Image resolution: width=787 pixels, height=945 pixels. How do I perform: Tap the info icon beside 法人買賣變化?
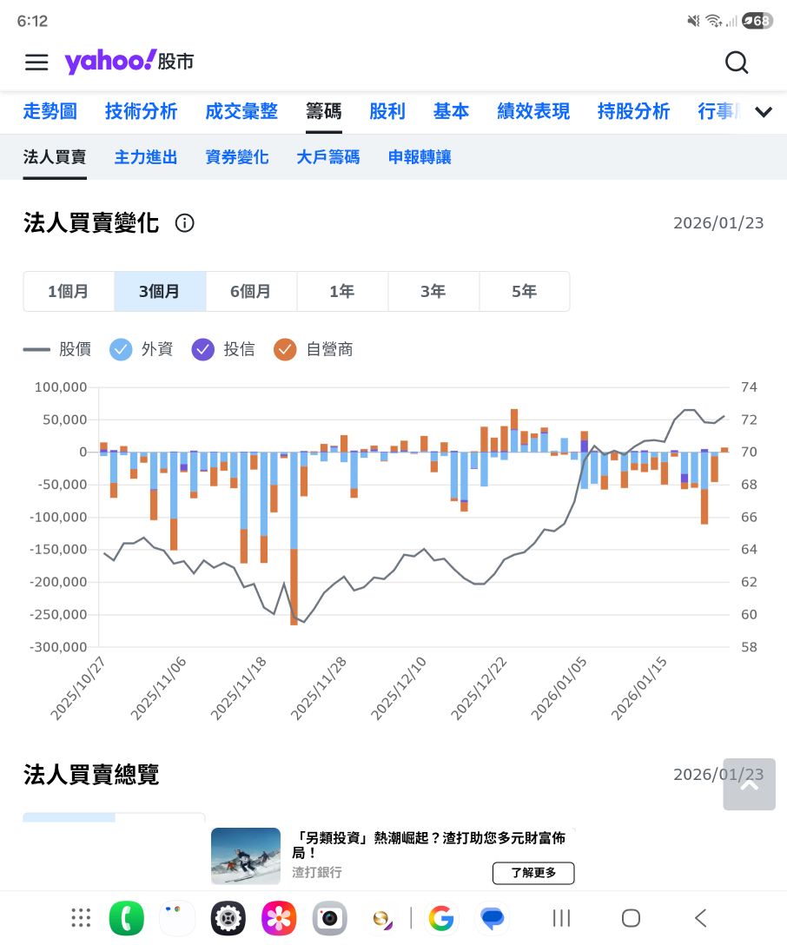point(184,223)
